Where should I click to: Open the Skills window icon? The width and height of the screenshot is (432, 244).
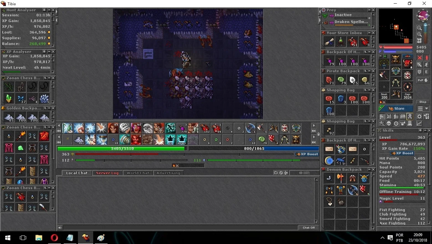382,117
